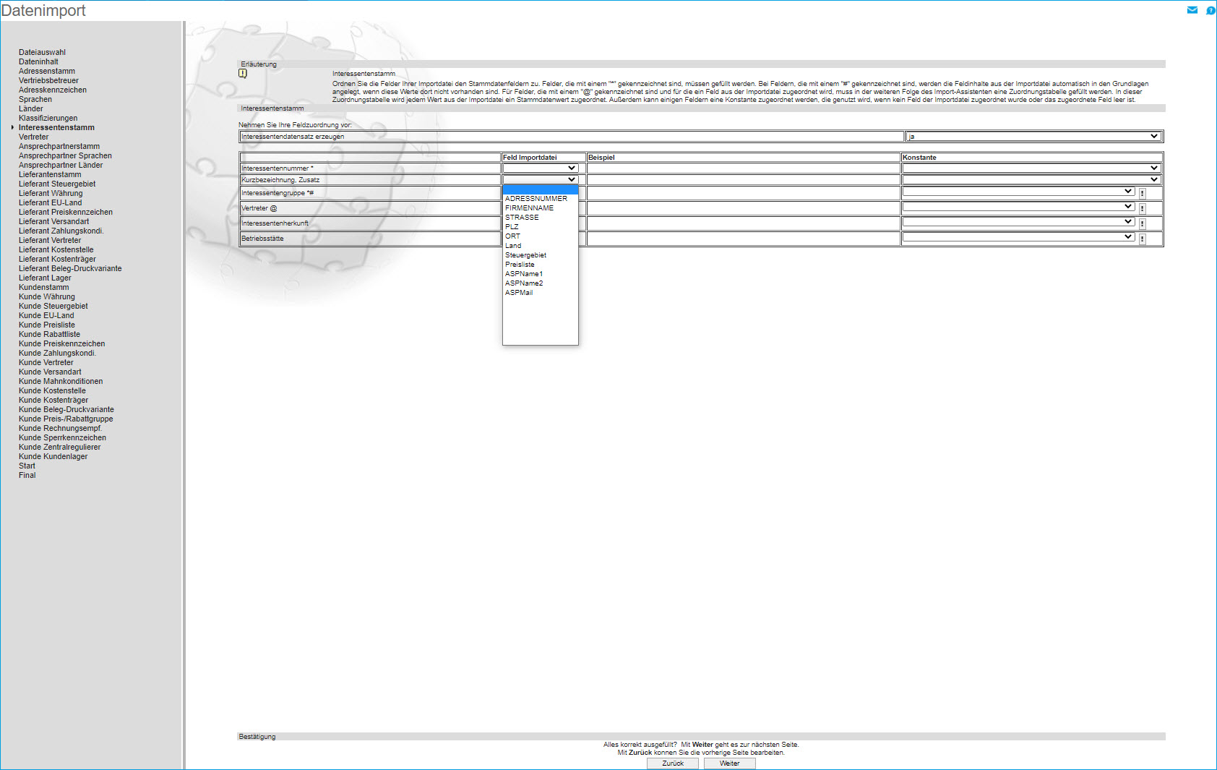Open Lieferant Steuergebiet in sidebar

point(57,184)
